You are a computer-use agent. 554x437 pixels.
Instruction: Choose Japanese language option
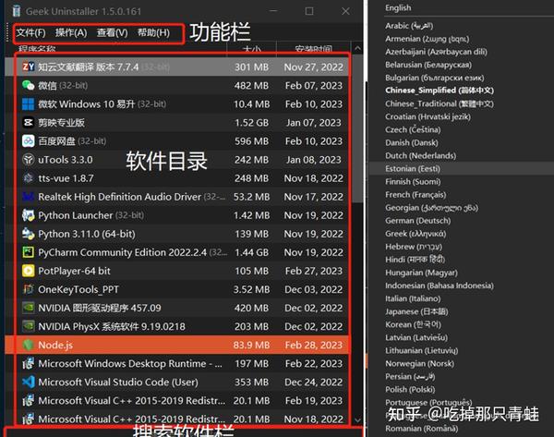416,312
